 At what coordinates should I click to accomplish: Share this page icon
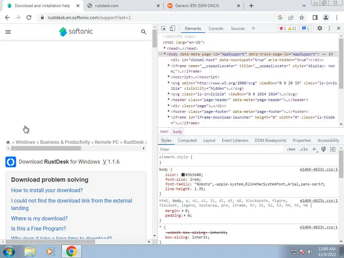pos(291,17)
